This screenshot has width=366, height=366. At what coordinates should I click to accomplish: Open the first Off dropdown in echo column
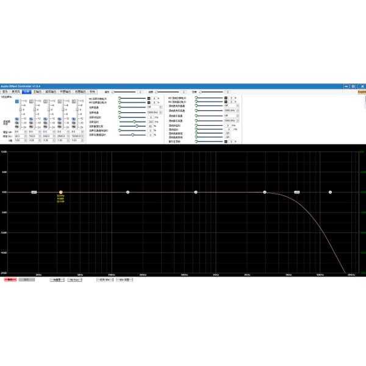153,107
